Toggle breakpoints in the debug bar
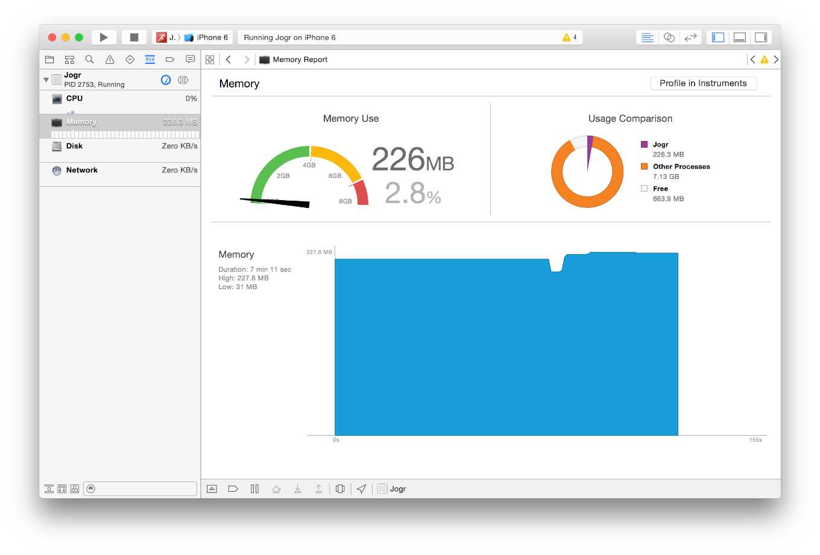820x555 pixels. (233, 489)
